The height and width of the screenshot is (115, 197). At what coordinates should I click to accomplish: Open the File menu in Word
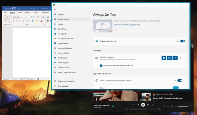click(x=5, y=12)
